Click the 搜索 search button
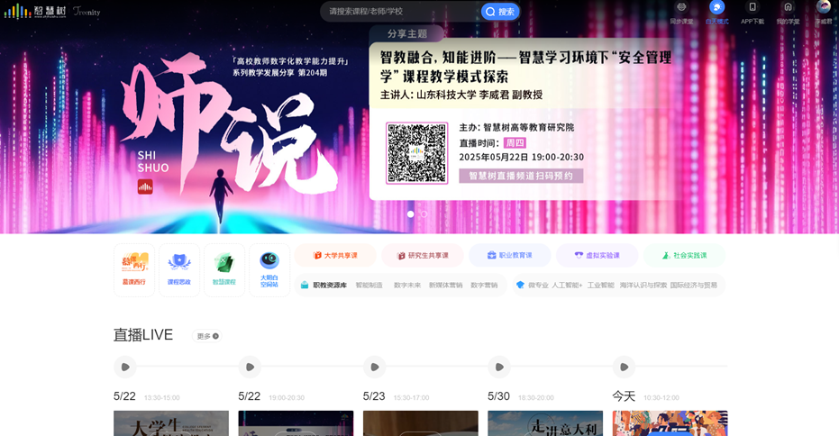Viewport: 839px width, 436px height. 500,12
